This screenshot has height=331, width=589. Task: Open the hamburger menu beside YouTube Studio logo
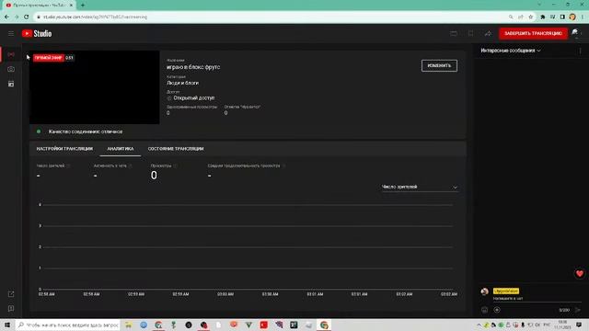pyautogui.click(x=11, y=33)
